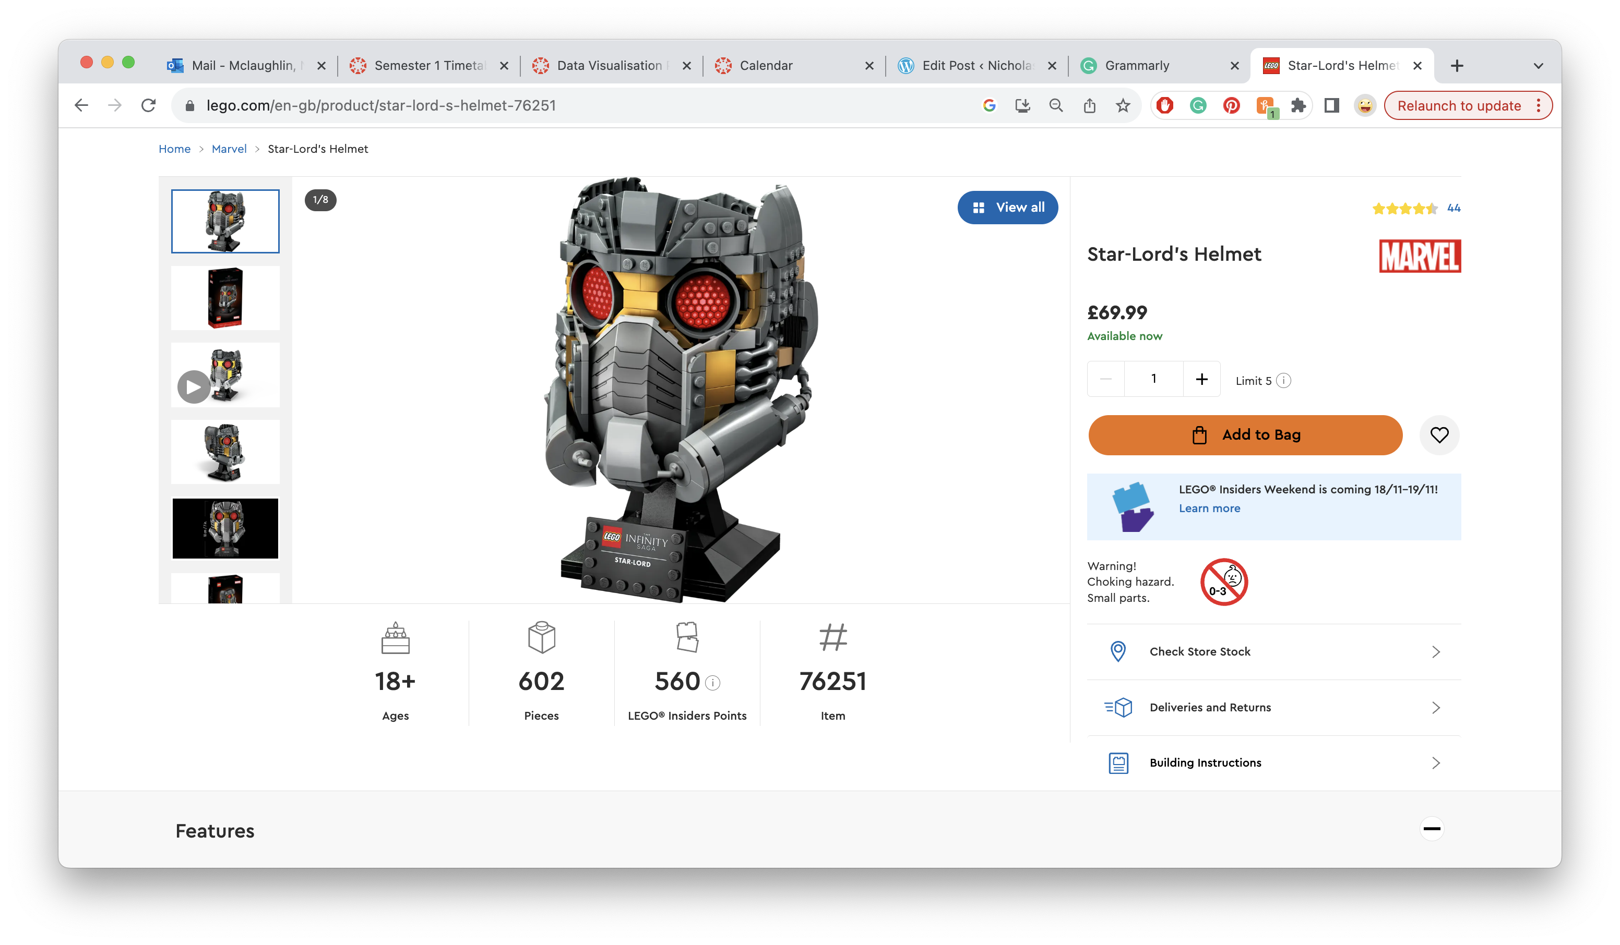Click the wishlist heart icon
Screen dimensions: 1620x945
pos(1439,435)
